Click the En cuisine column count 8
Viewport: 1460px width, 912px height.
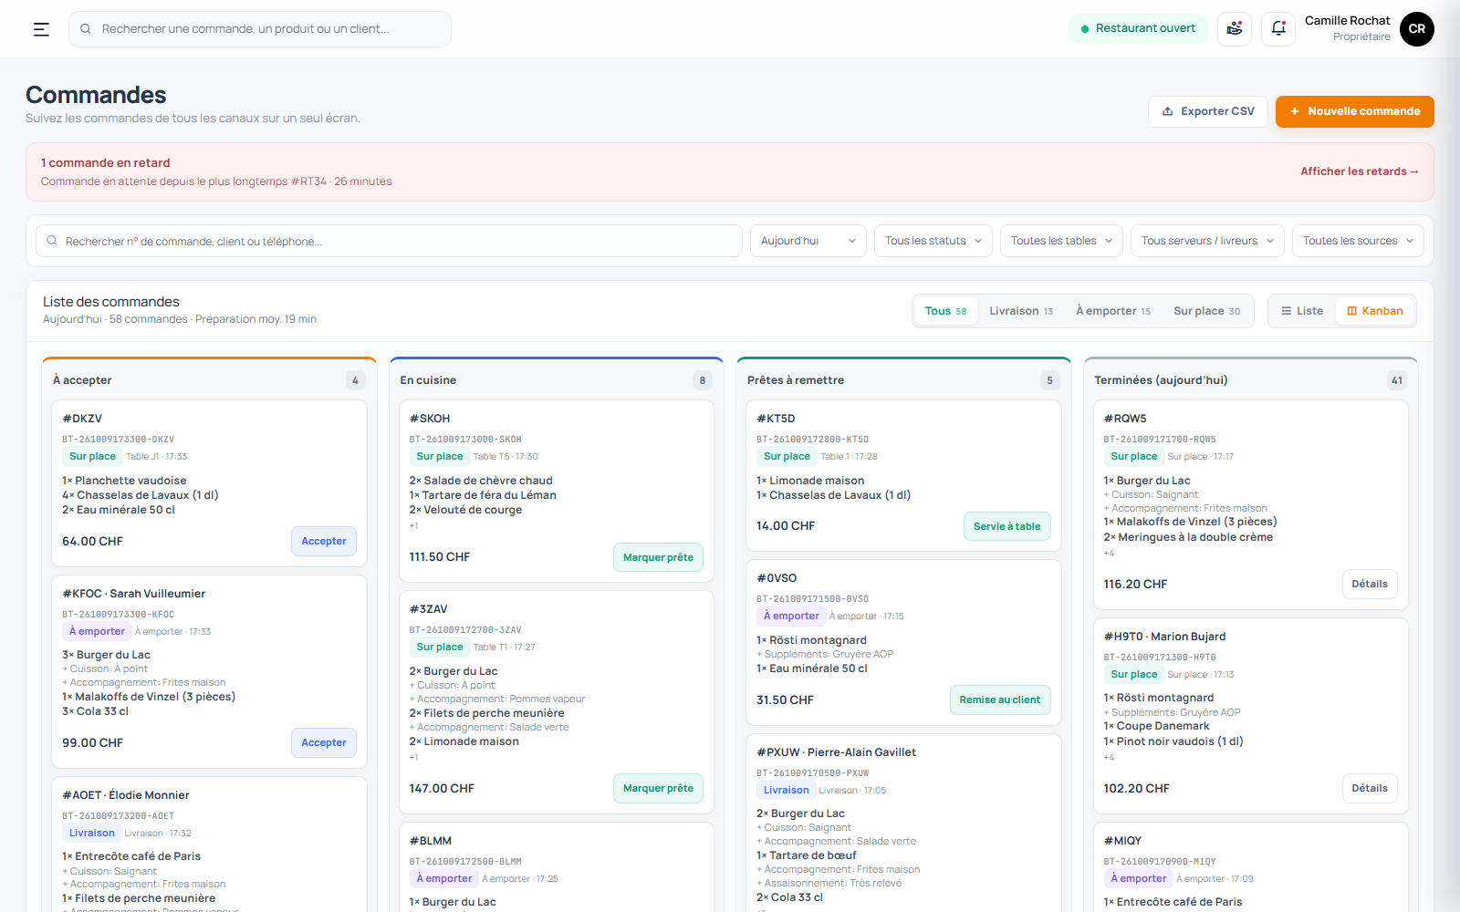tap(703, 380)
